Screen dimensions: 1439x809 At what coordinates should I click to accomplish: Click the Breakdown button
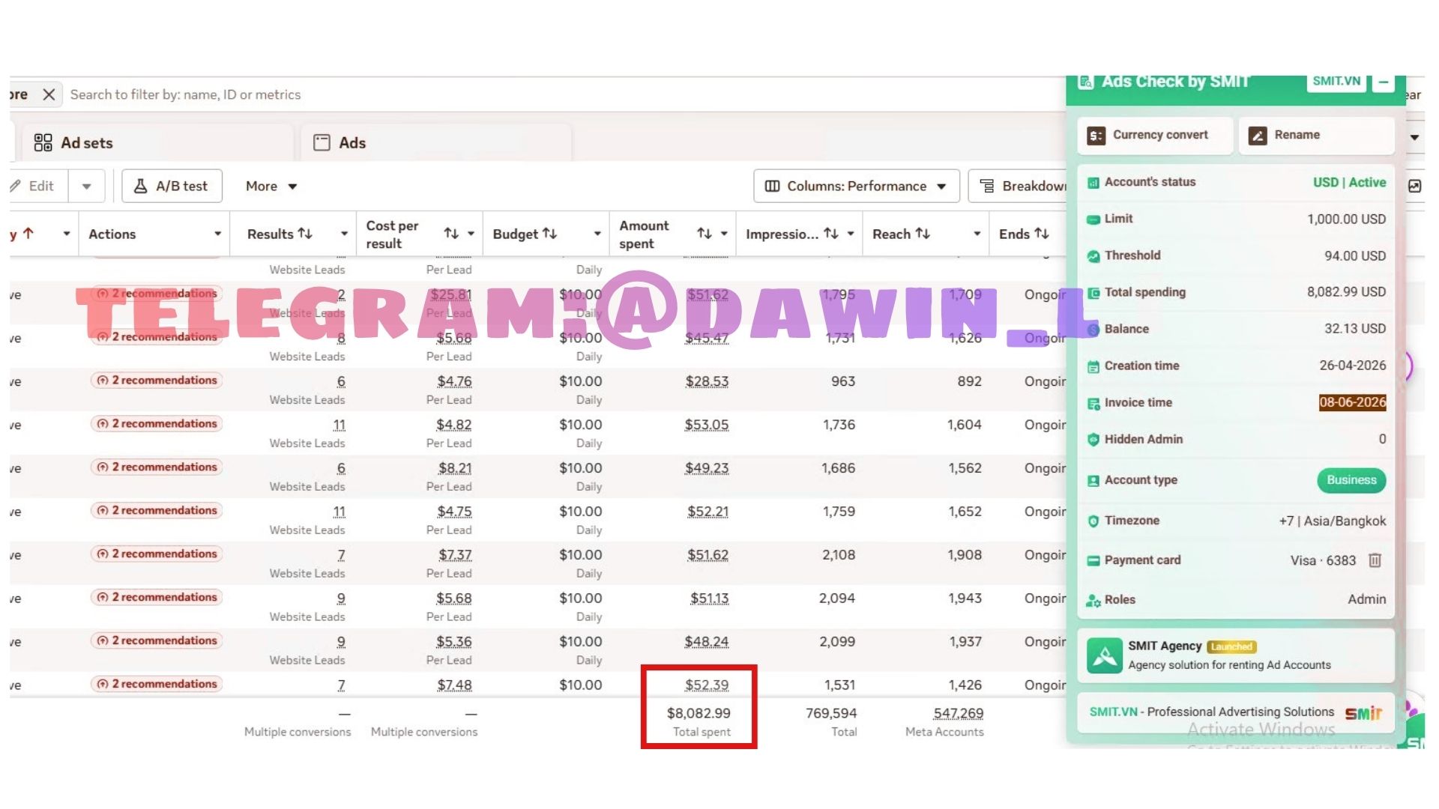(1018, 186)
